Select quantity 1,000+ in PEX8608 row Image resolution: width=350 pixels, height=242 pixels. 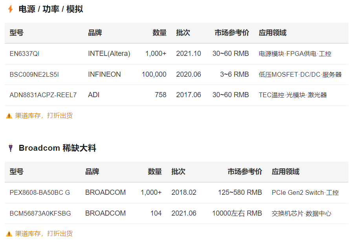pos(151,192)
